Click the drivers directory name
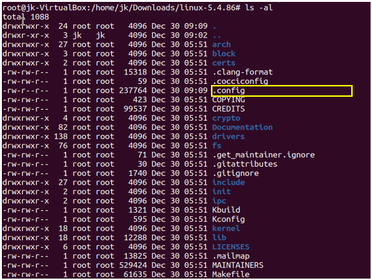 [x=228, y=136]
